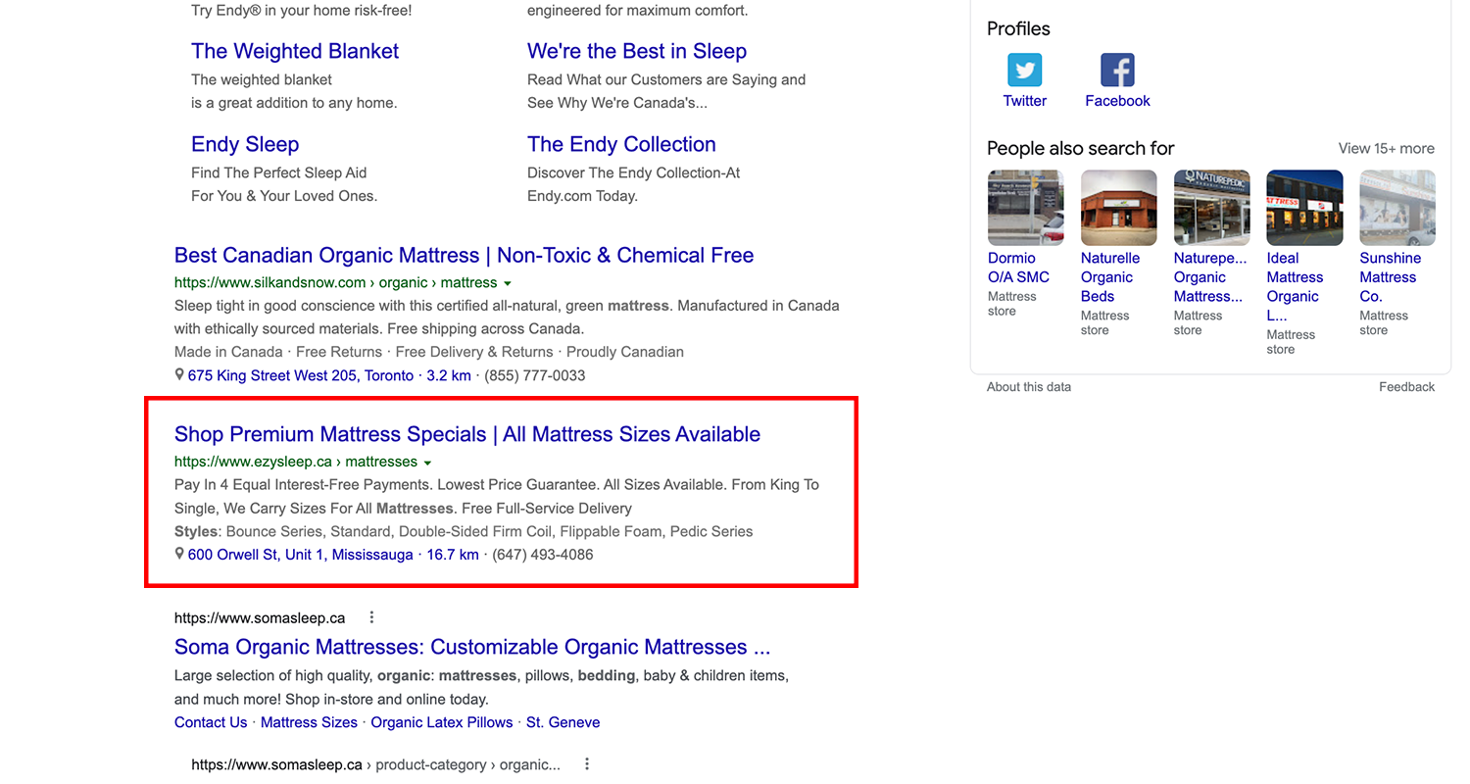
Task: Open Sunshine Mattress Co. thumbnail image
Action: point(1397,207)
